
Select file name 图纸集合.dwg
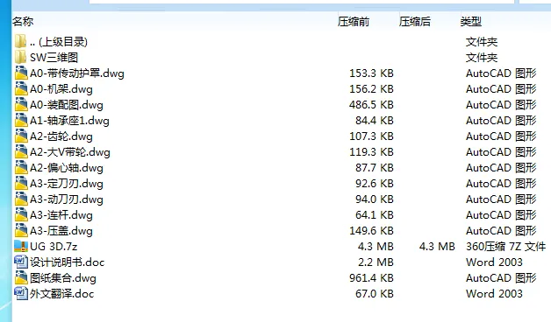point(63,278)
